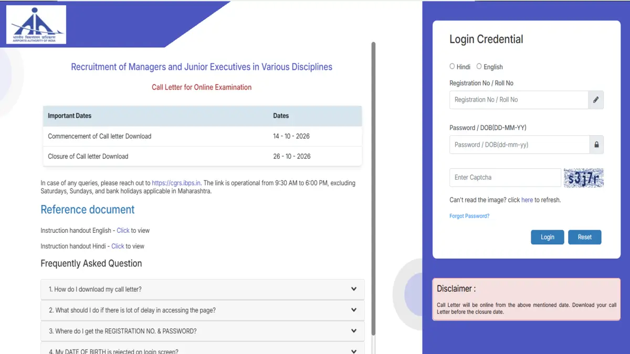Click chevron on FAQ 2 about delay

[x=354, y=310]
